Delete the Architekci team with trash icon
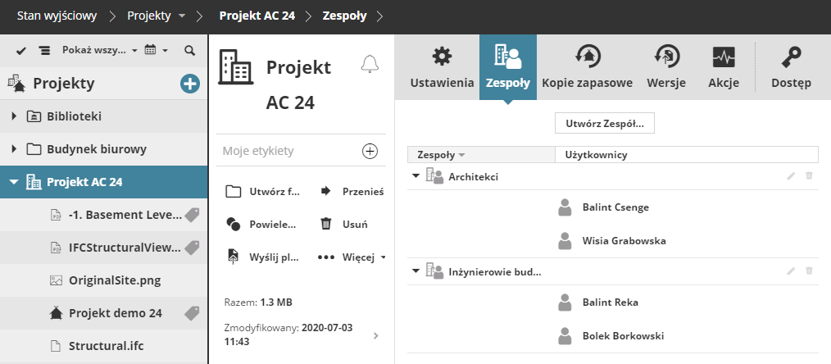Image resolution: width=831 pixels, height=364 pixels. (809, 176)
